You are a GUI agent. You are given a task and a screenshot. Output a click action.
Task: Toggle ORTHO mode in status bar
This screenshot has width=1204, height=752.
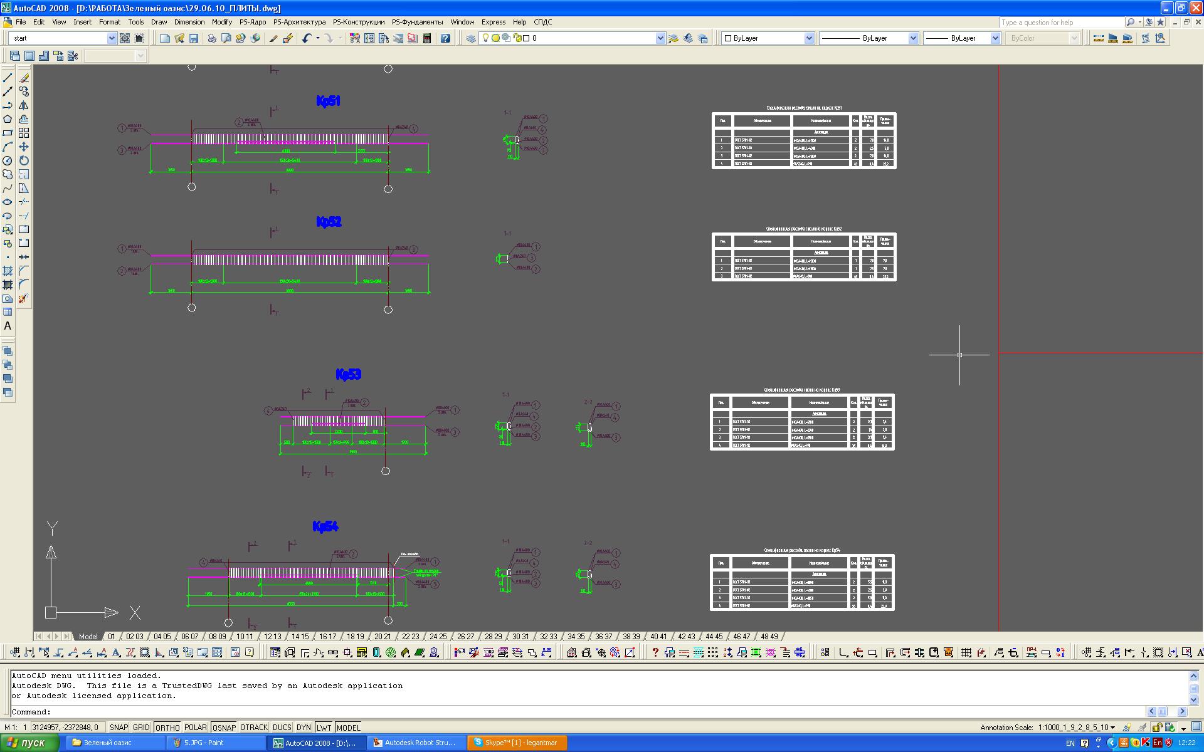pyautogui.click(x=167, y=728)
